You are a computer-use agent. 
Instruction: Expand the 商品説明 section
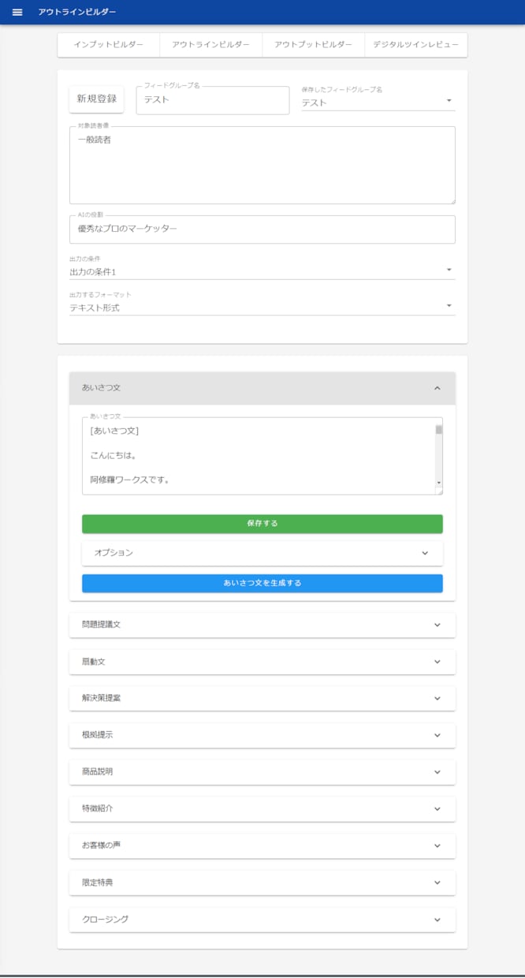click(x=262, y=771)
